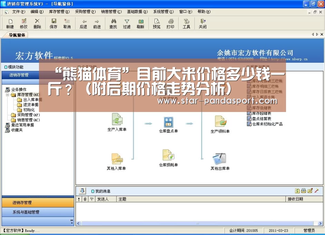Click the refresh messages icon in message panel
The width and height of the screenshot is (325, 235).
click(x=297, y=191)
